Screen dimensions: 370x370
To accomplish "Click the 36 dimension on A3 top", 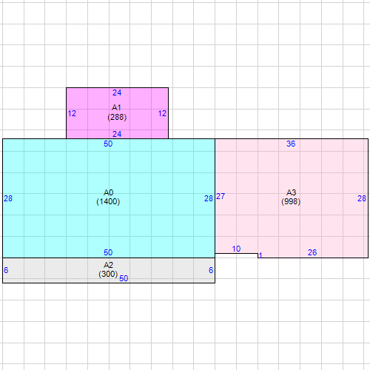I will (x=291, y=144).
